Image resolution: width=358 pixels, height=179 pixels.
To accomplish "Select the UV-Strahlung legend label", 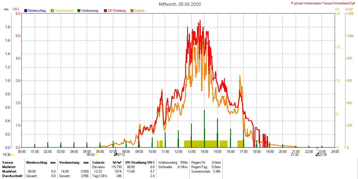I will coord(117,11).
